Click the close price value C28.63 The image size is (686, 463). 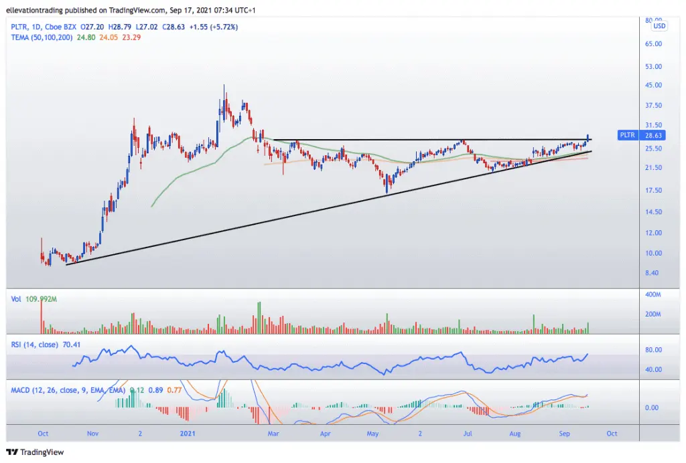(x=174, y=27)
